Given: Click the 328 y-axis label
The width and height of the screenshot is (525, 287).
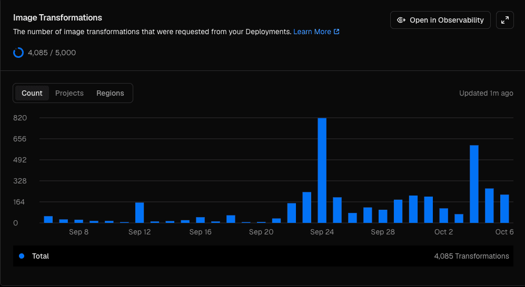Looking at the screenshot, I should 20,181.
